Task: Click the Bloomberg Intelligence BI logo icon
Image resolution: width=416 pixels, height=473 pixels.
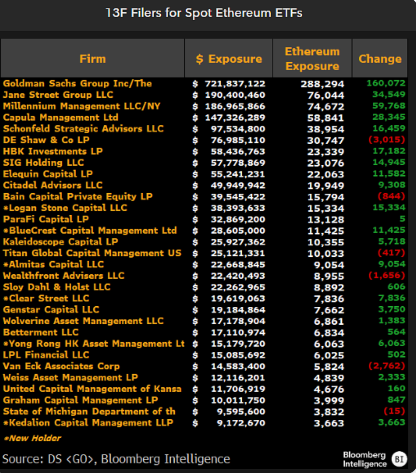Action: click(x=399, y=459)
